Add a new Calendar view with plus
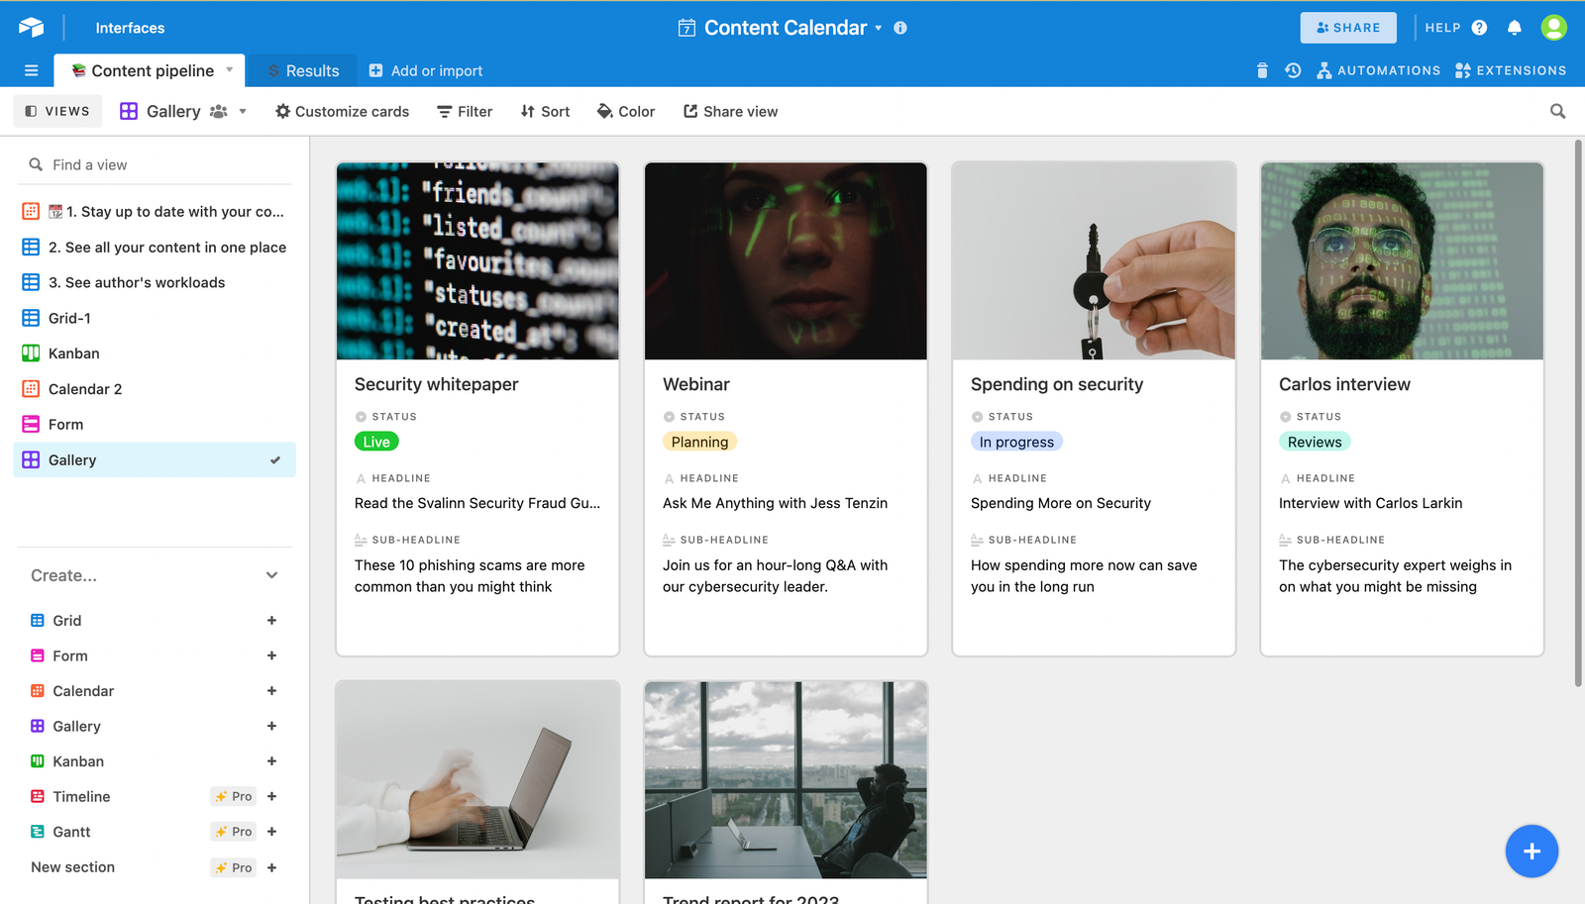1585x904 pixels. pos(271,691)
